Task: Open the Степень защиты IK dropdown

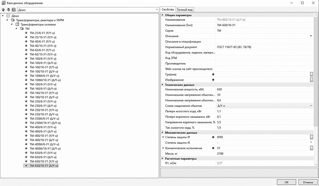Action: [x=311, y=143]
